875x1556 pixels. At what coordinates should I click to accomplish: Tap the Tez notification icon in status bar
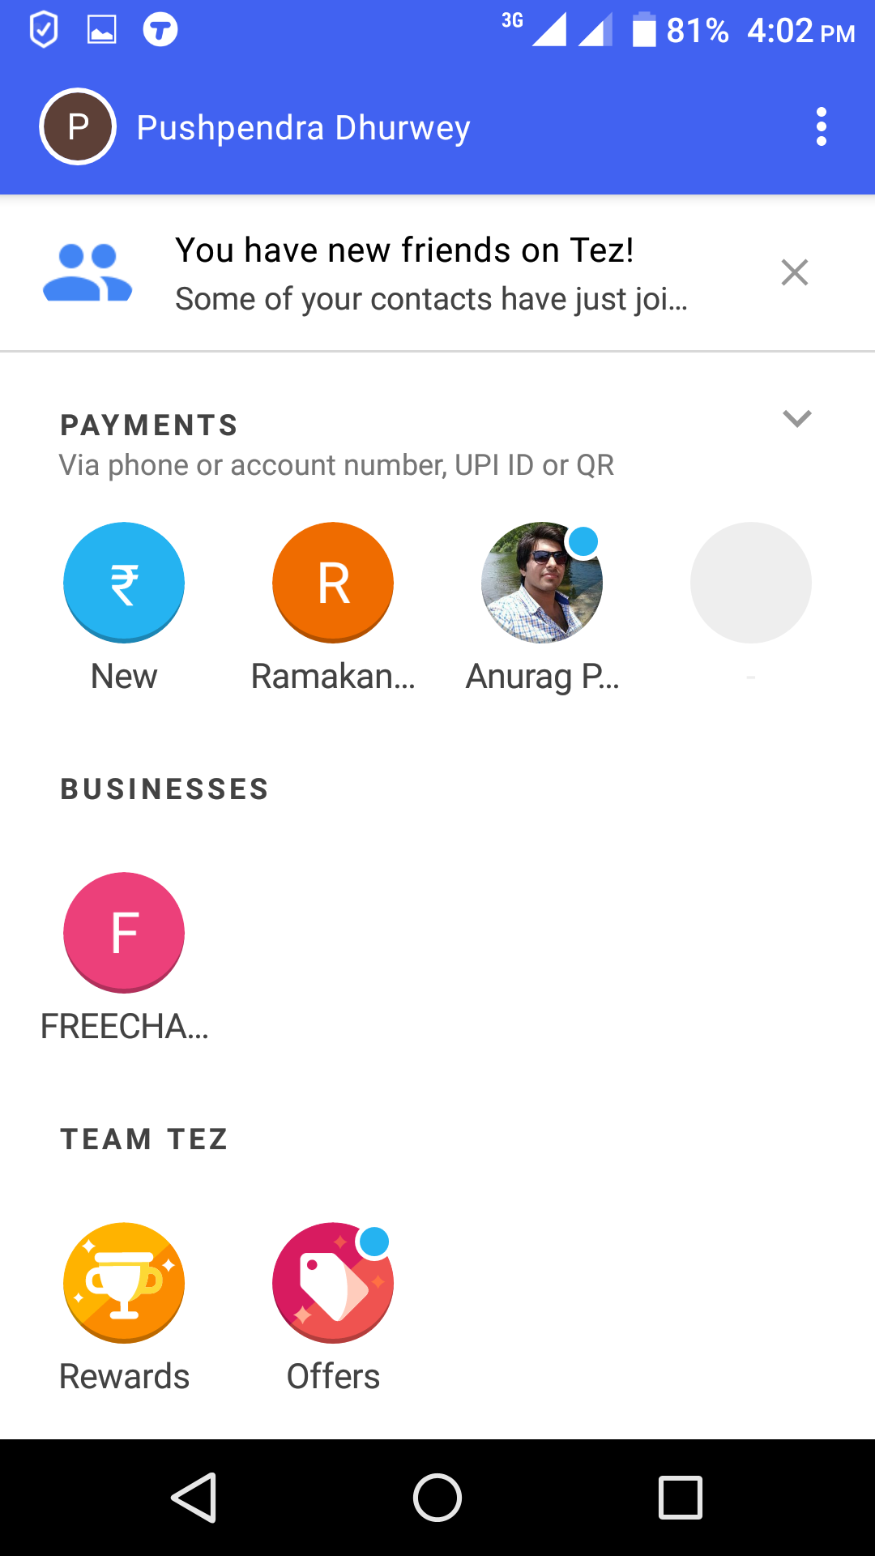tap(160, 31)
